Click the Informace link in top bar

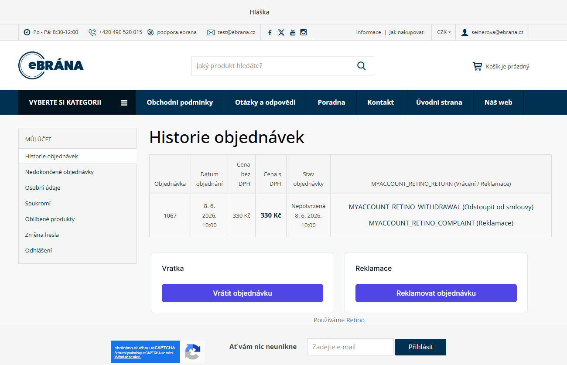(369, 32)
